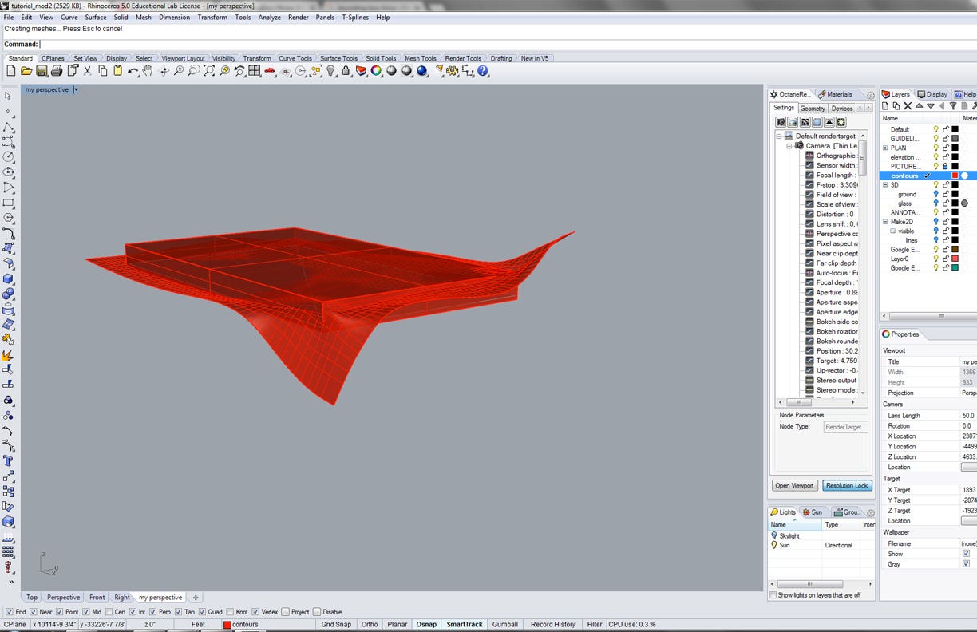This screenshot has height=632, width=977.
Task: Toggle the Near osnap checkbox
Action: pyautogui.click(x=33, y=612)
